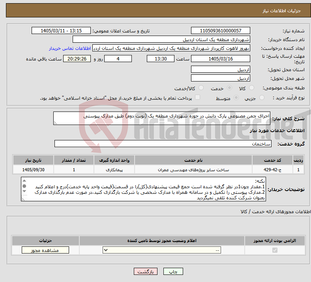Select the کالا/خدمت radio option
The height and width of the screenshot is (282, 311).
pos(201,88)
